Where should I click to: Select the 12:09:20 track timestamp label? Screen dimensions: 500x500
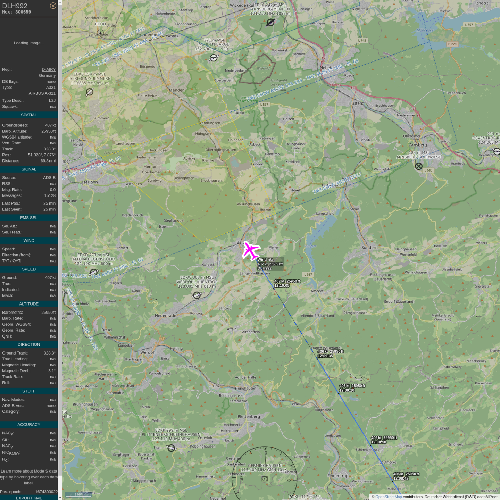pos(347,390)
